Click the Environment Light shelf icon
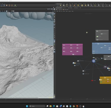The image size is (111, 108). (82, 5)
